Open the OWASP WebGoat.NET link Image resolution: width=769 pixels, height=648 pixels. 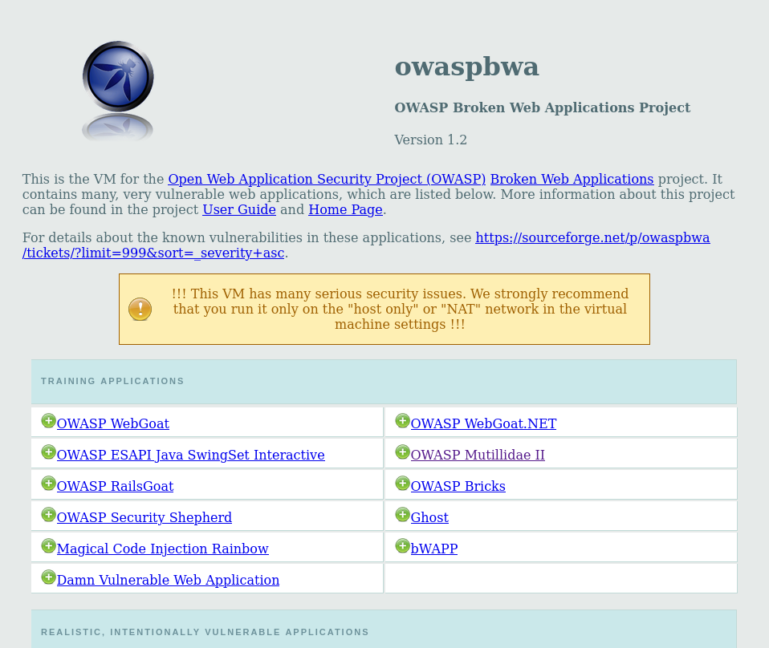483,423
